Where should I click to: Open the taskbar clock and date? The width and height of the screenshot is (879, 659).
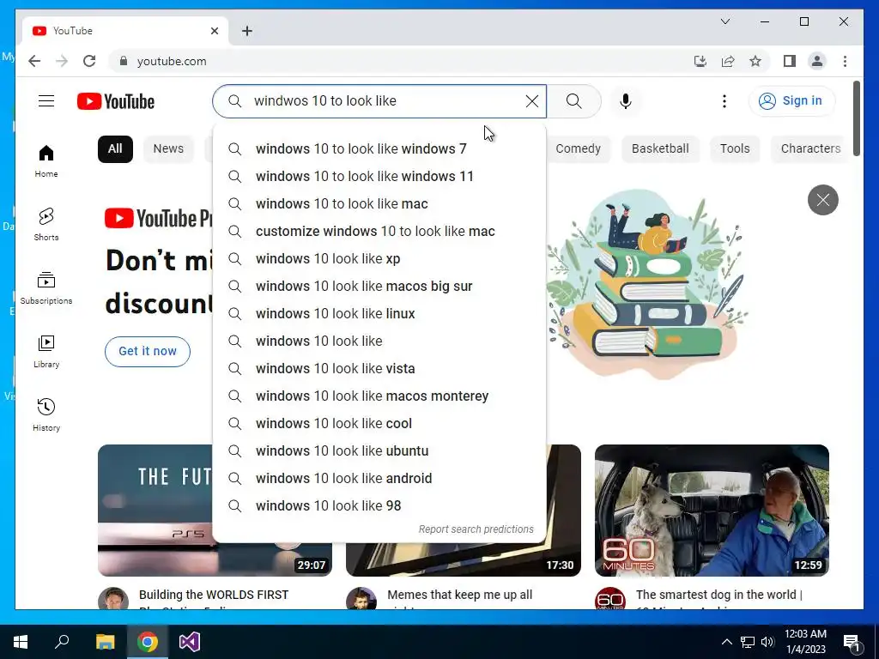(x=805, y=642)
